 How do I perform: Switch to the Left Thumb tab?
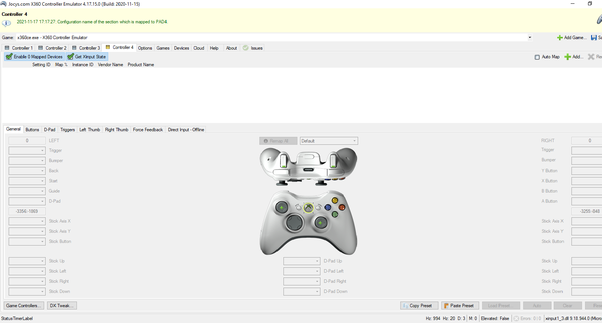click(x=90, y=130)
